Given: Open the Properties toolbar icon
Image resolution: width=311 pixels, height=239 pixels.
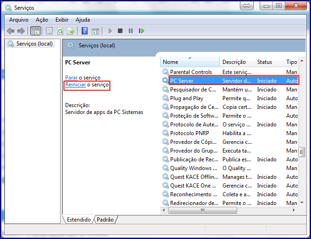Looking at the screenshot, I should pos(49,31).
